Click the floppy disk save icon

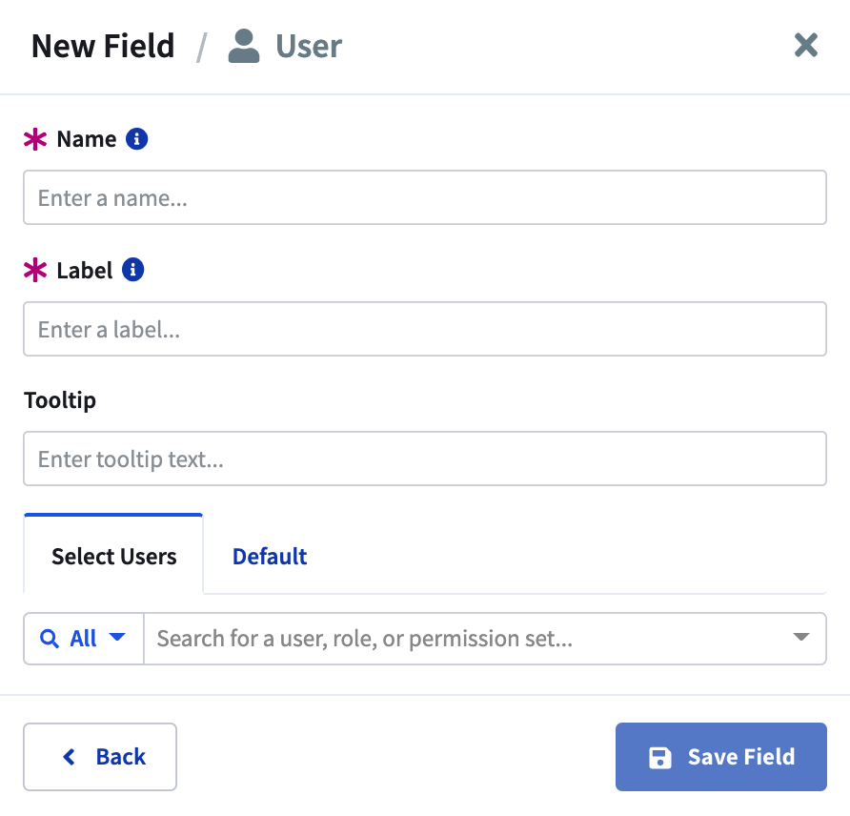point(659,758)
